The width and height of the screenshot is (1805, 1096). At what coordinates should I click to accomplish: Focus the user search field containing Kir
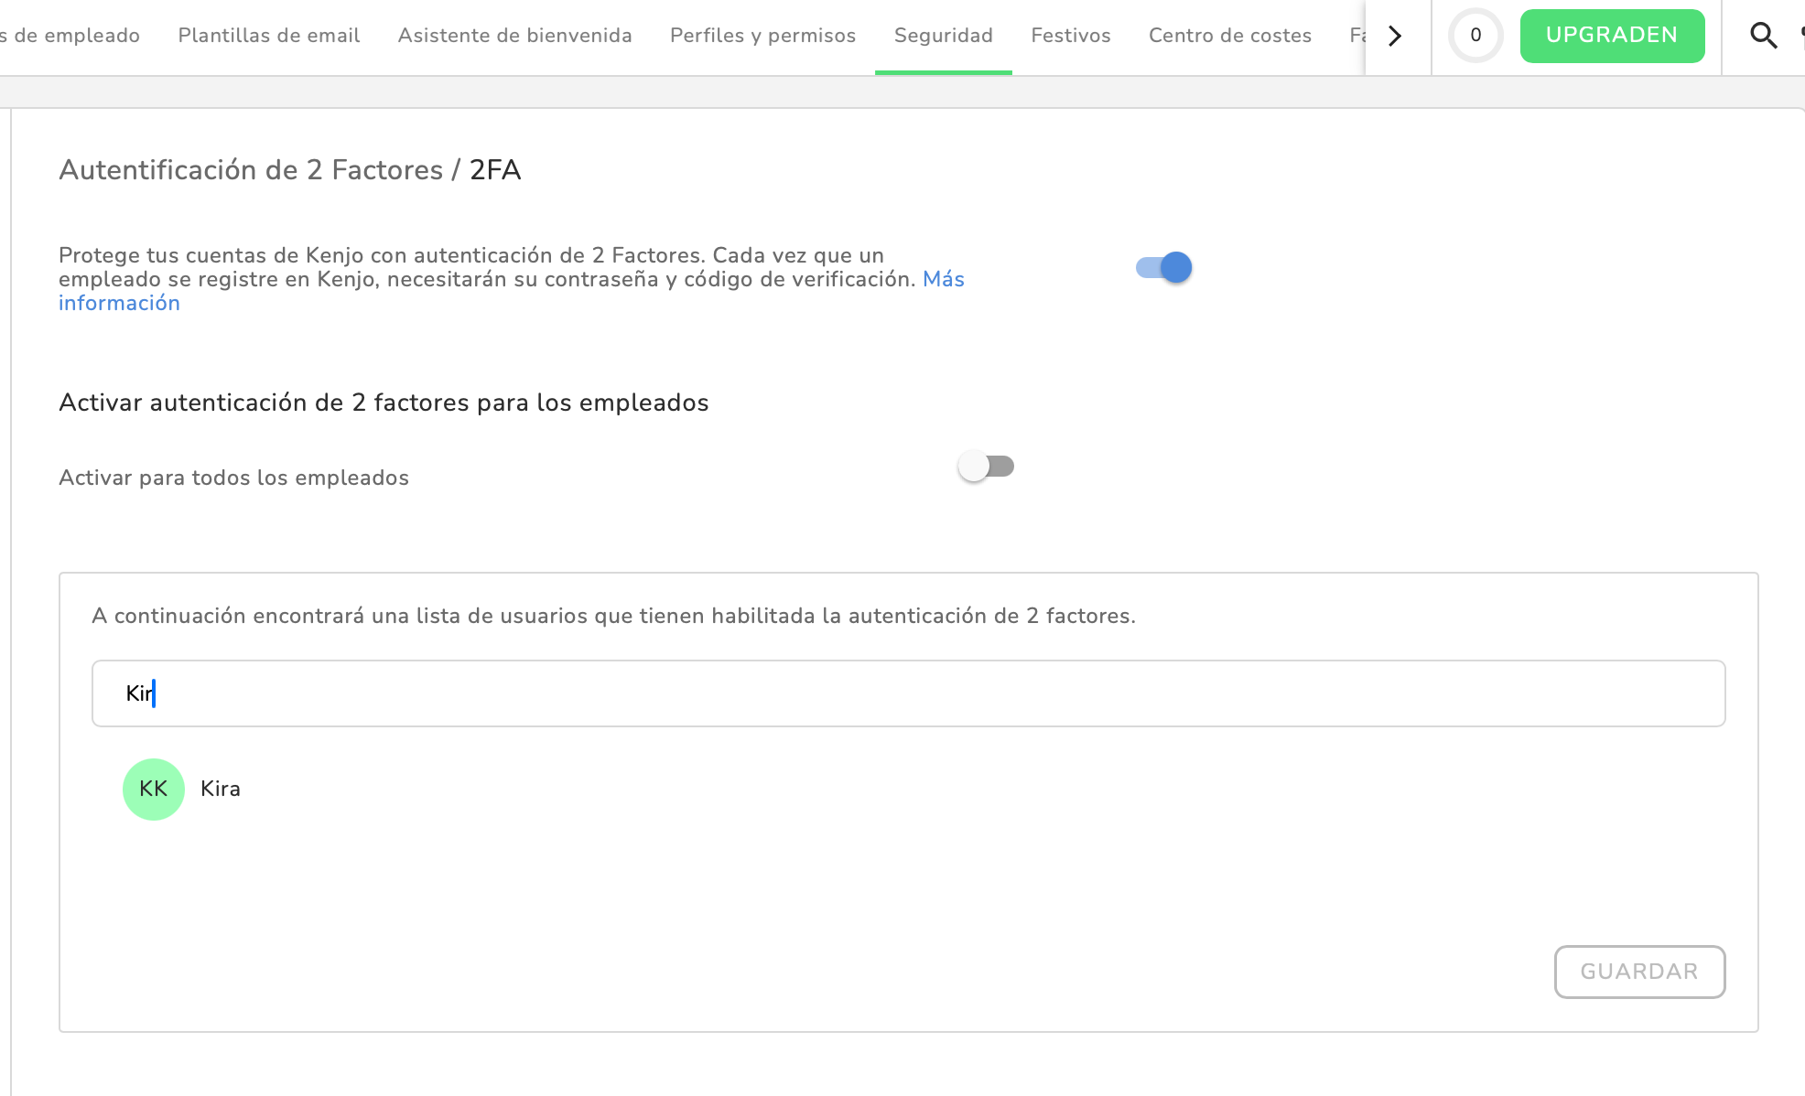click(908, 693)
